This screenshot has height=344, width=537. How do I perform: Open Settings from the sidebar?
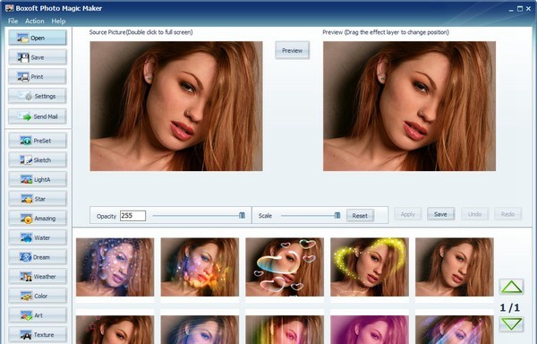[x=38, y=96]
